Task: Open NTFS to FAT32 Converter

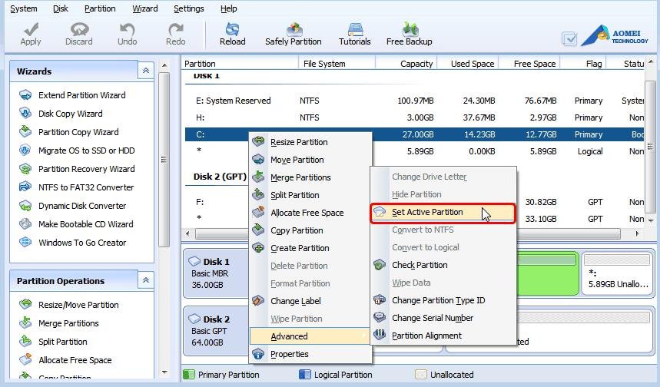Action: point(86,187)
